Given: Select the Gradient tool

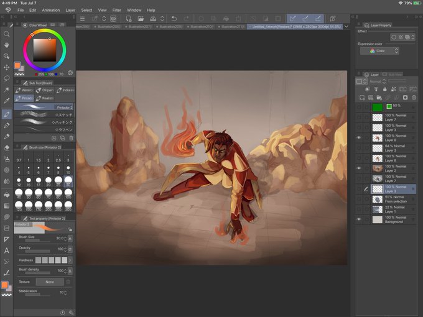Looking at the screenshot, I should (x=6, y=206).
